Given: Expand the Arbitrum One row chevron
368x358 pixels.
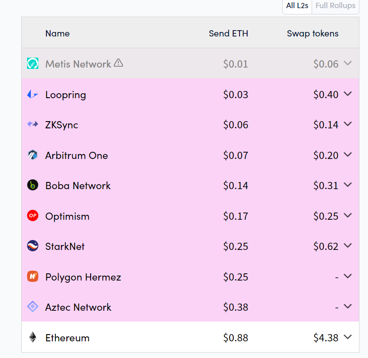Looking at the screenshot, I should tap(348, 154).
